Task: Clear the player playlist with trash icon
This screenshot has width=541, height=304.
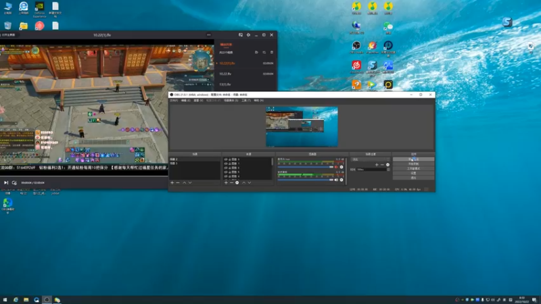Action: 272,53
